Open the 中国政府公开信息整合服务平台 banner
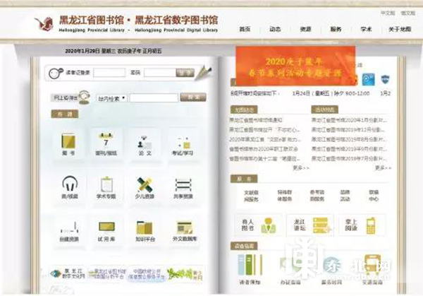This screenshot has width=423, height=296. tap(147, 274)
